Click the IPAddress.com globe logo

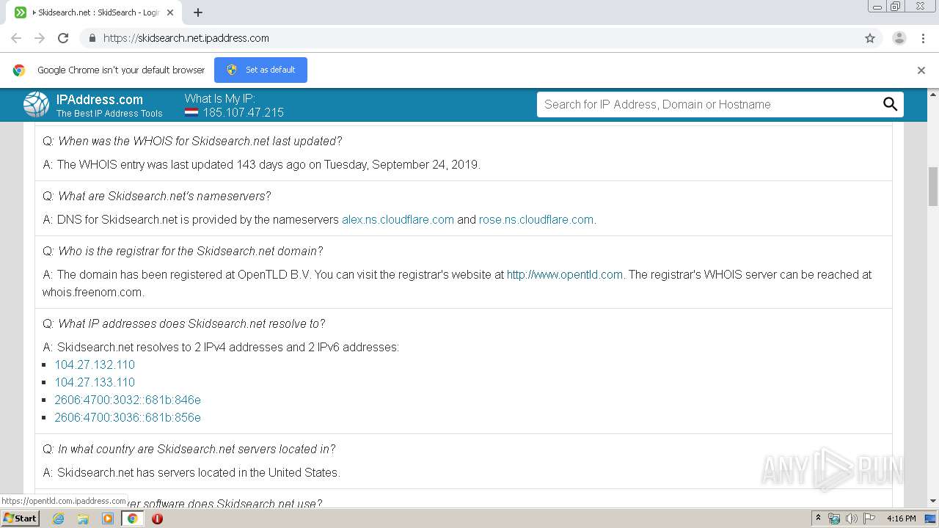(x=36, y=105)
